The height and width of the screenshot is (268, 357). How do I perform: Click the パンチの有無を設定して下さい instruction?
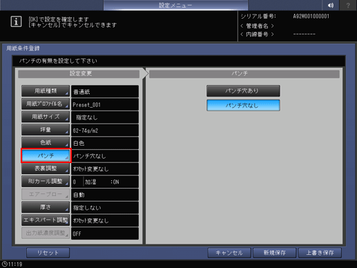58,61
